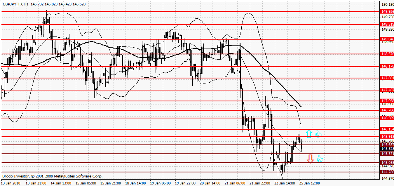Select the 145.918 red price label
Image resolution: width=394 pixels, height=186 pixels.
pyautogui.click(x=387, y=137)
